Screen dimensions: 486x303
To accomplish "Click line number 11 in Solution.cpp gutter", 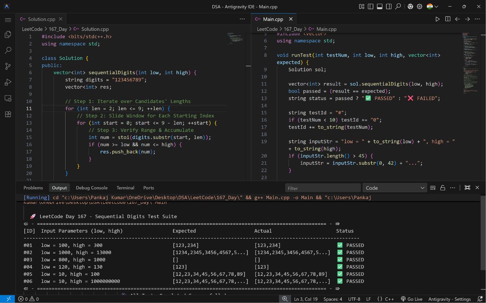I will click(x=29, y=109).
